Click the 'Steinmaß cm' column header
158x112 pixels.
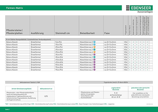pos(63,33)
